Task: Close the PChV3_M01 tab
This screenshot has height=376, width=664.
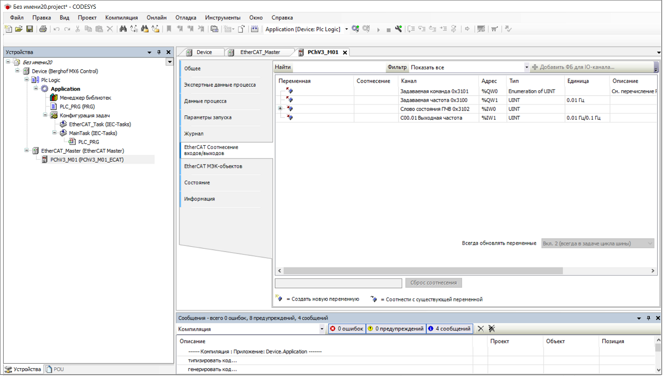Action: 345,52
